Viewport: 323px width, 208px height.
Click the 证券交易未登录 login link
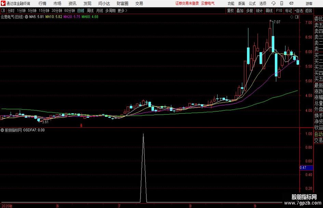tap(187, 3)
